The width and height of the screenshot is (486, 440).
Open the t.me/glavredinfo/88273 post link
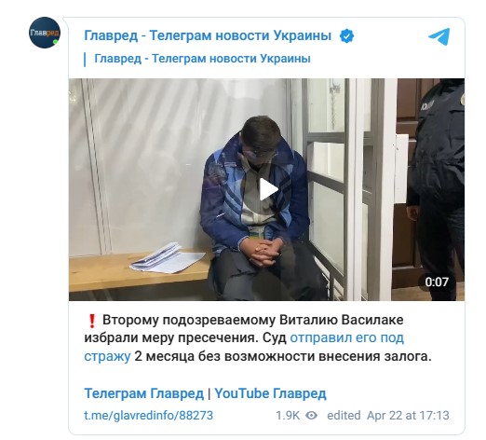[x=149, y=416]
